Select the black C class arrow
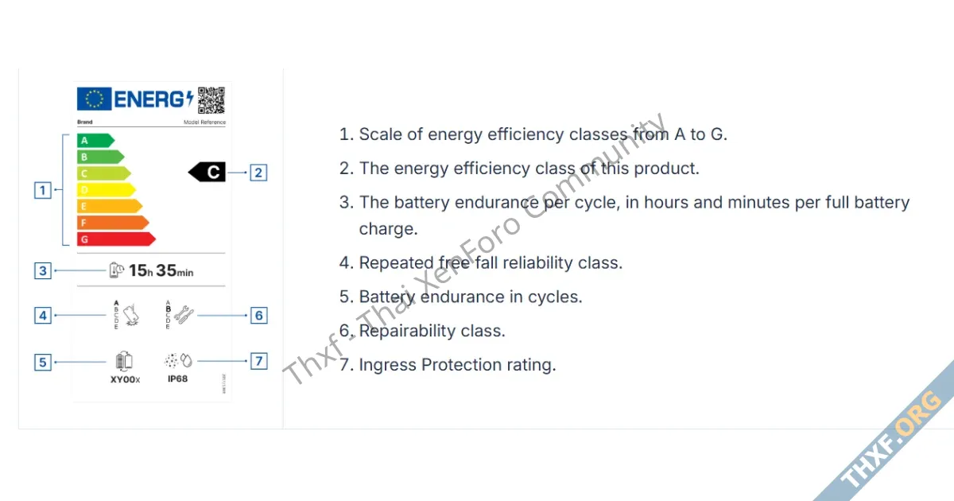This screenshot has width=954, height=501. 207,172
